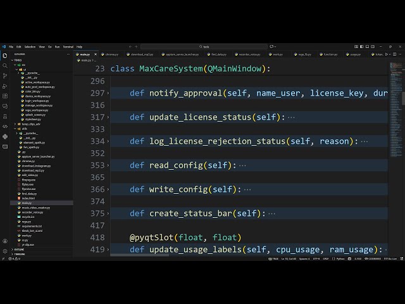Unfold read_config function at line 353
This screenshot has width=405, height=304.
[108, 165]
